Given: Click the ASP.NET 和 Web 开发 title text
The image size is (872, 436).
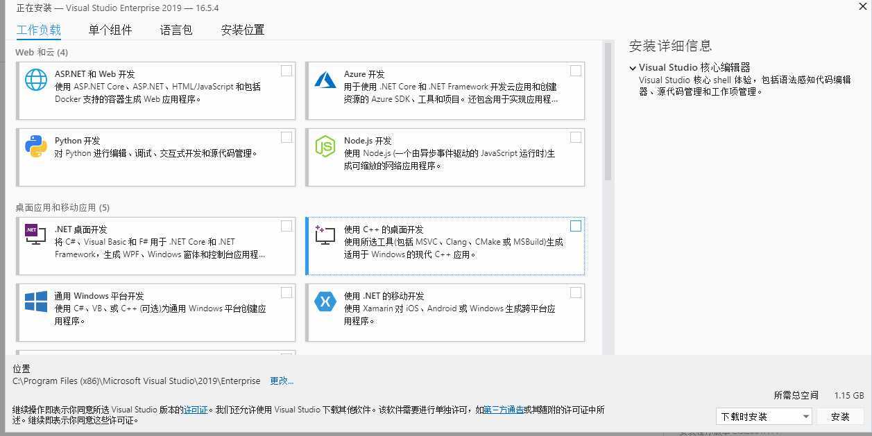Looking at the screenshot, I should click(x=95, y=74).
